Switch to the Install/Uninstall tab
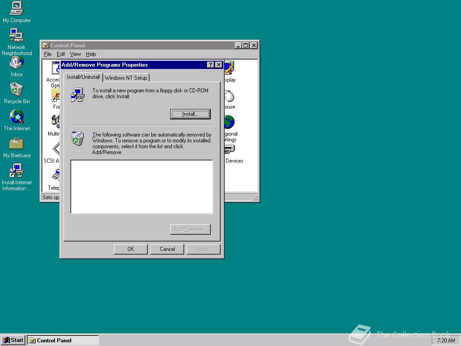 (x=83, y=77)
